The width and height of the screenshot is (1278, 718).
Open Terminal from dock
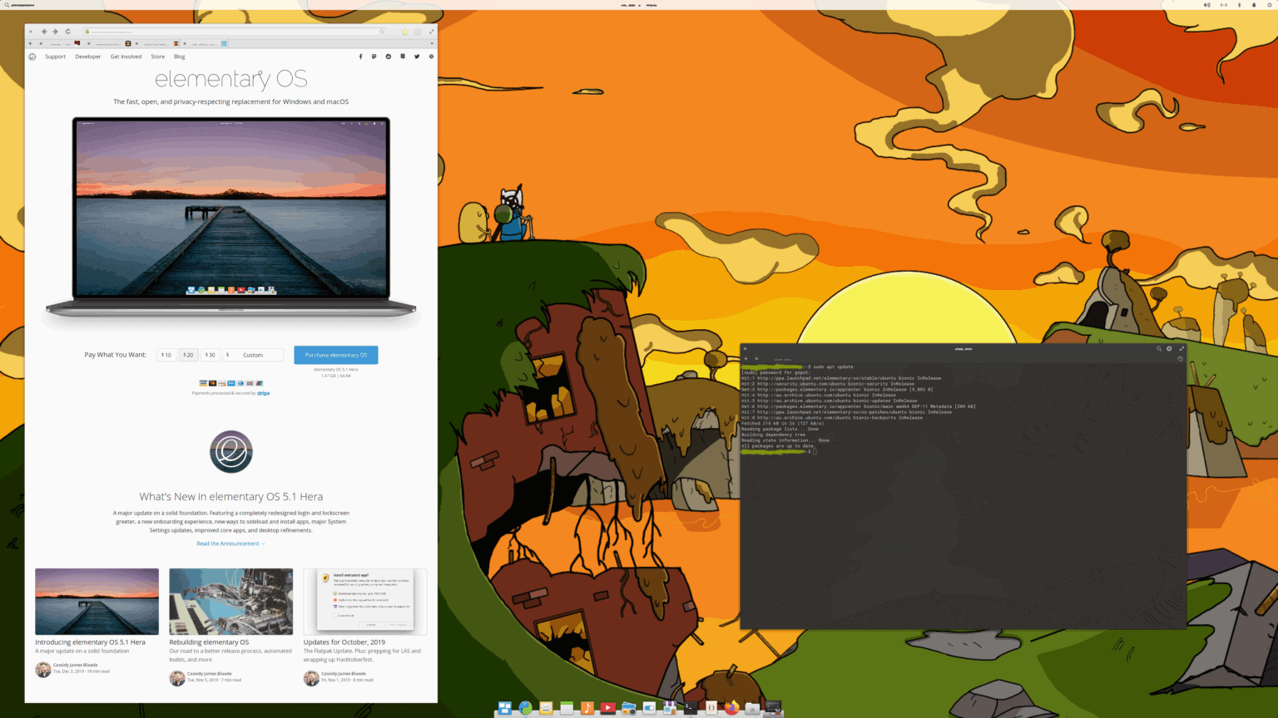click(x=691, y=708)
